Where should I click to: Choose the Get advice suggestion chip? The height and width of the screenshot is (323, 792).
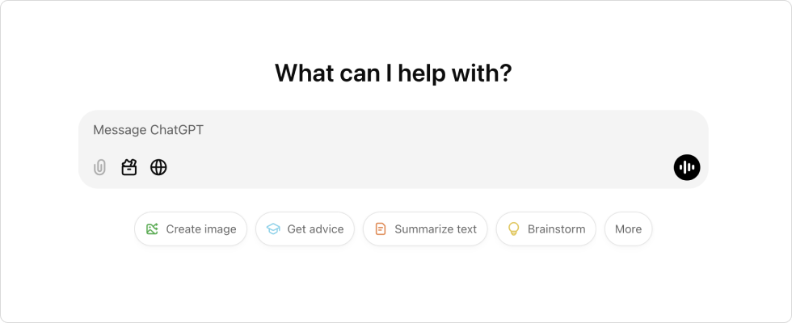[305, 229]
